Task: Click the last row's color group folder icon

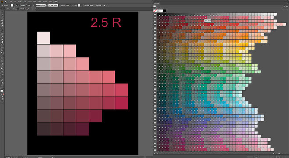Action: pyautogui.click(x=155, y=150)
